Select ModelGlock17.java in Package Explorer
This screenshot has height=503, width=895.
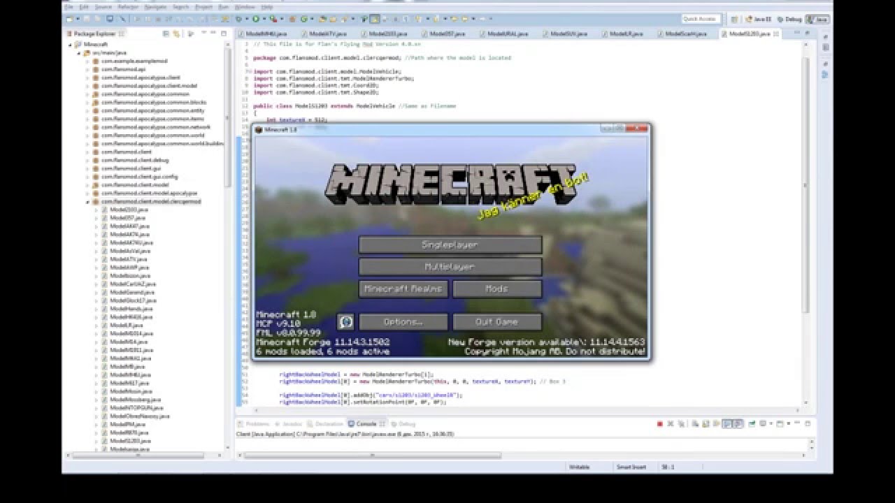132,300
